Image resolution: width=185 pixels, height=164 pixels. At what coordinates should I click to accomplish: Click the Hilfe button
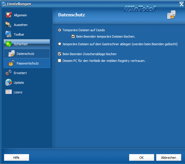coord(17,157)
